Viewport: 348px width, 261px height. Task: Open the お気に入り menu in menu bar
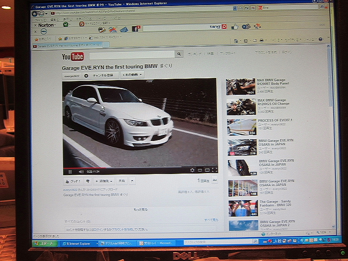[x=84, y=19]
